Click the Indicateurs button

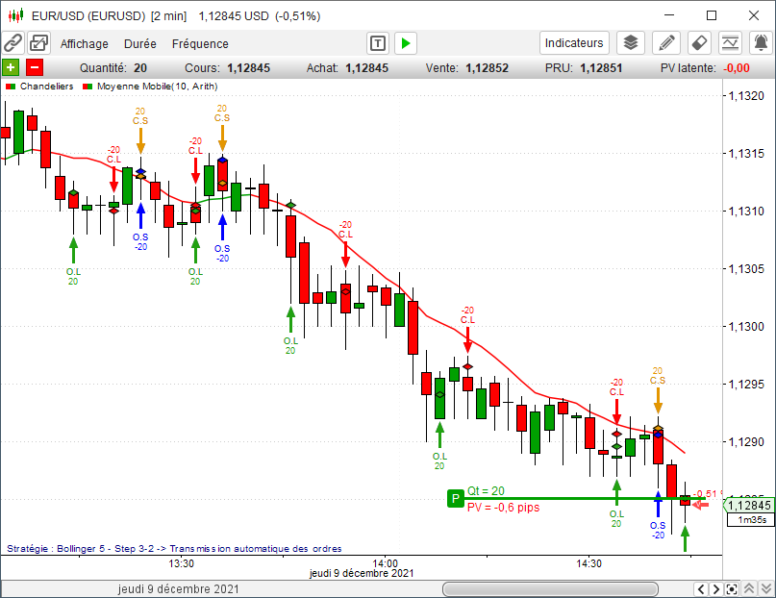pos(574,43)
